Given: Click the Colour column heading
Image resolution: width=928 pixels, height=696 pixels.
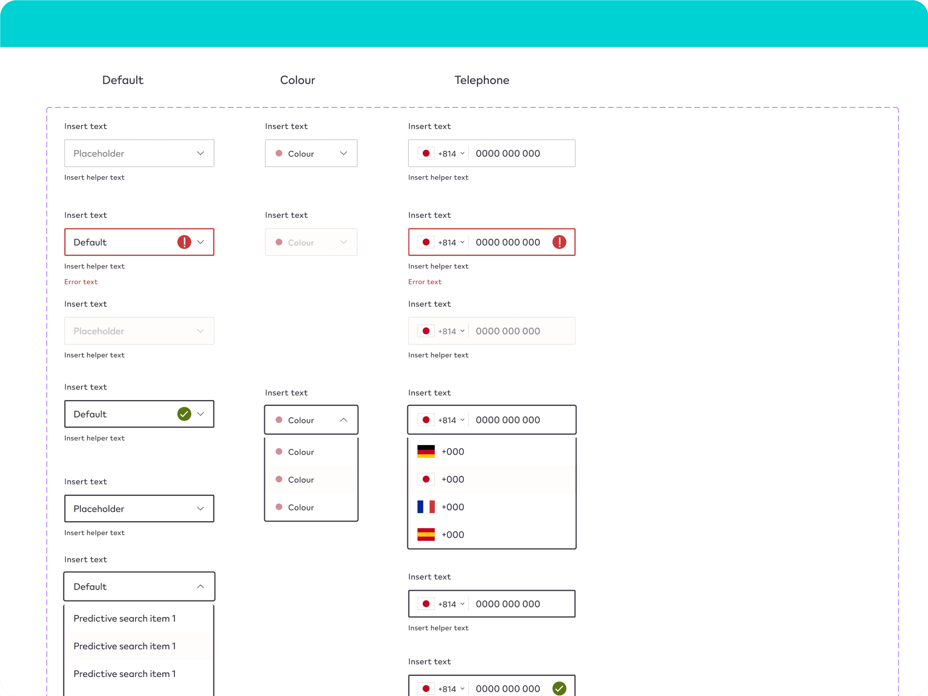Looking at the screenshot, I should tap(297, 80).
